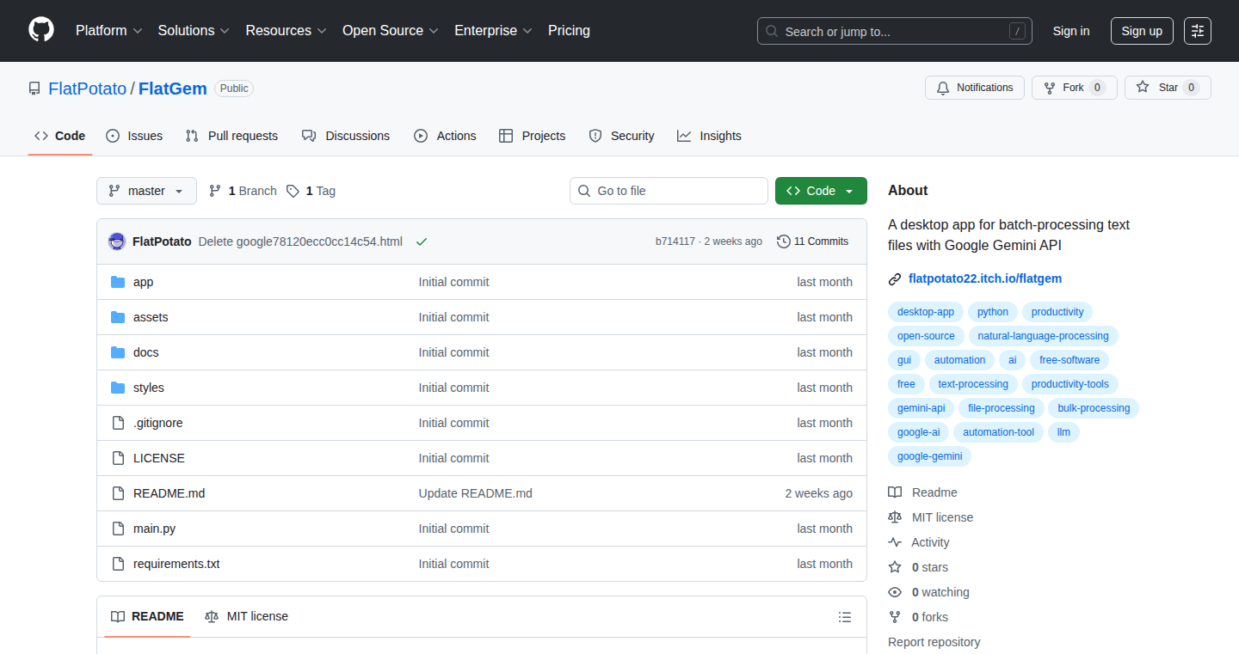Viewport: 1239px width, 654px height.
Task: Click the Go to file input
Action: coord(669,191)
